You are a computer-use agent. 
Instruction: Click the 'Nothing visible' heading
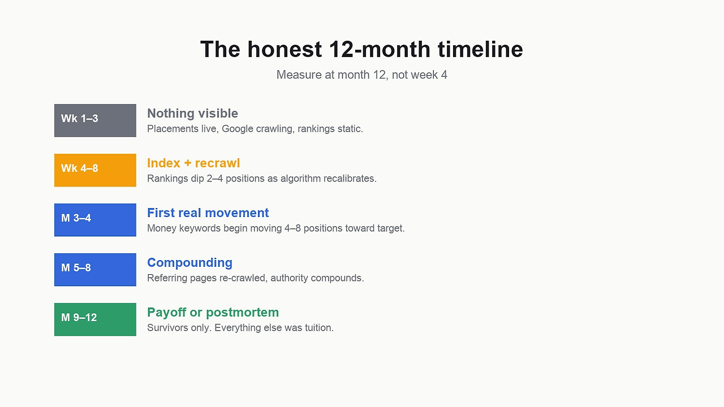pos(192,113)
